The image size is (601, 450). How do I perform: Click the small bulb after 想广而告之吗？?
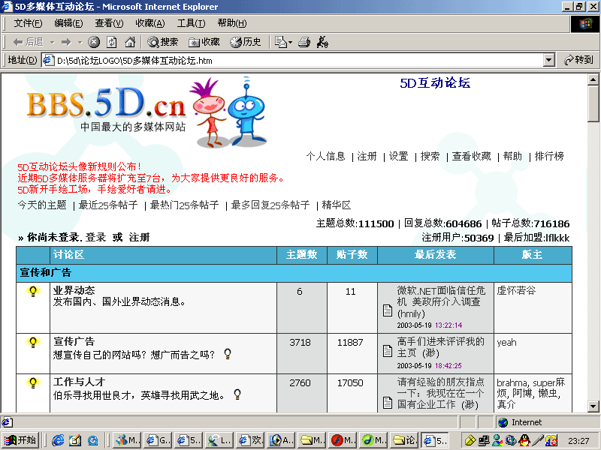[x=228, y=354]
